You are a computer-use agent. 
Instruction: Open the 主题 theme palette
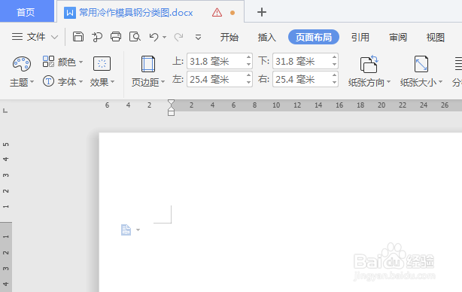[22, 72]
